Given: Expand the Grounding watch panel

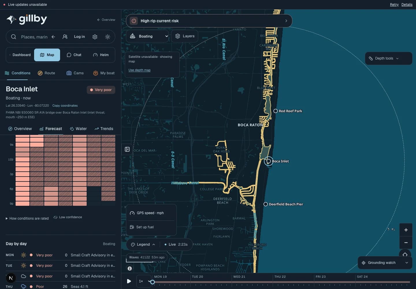Looking at the screenshot, I should pyautogui.click(x=385, y=263).
